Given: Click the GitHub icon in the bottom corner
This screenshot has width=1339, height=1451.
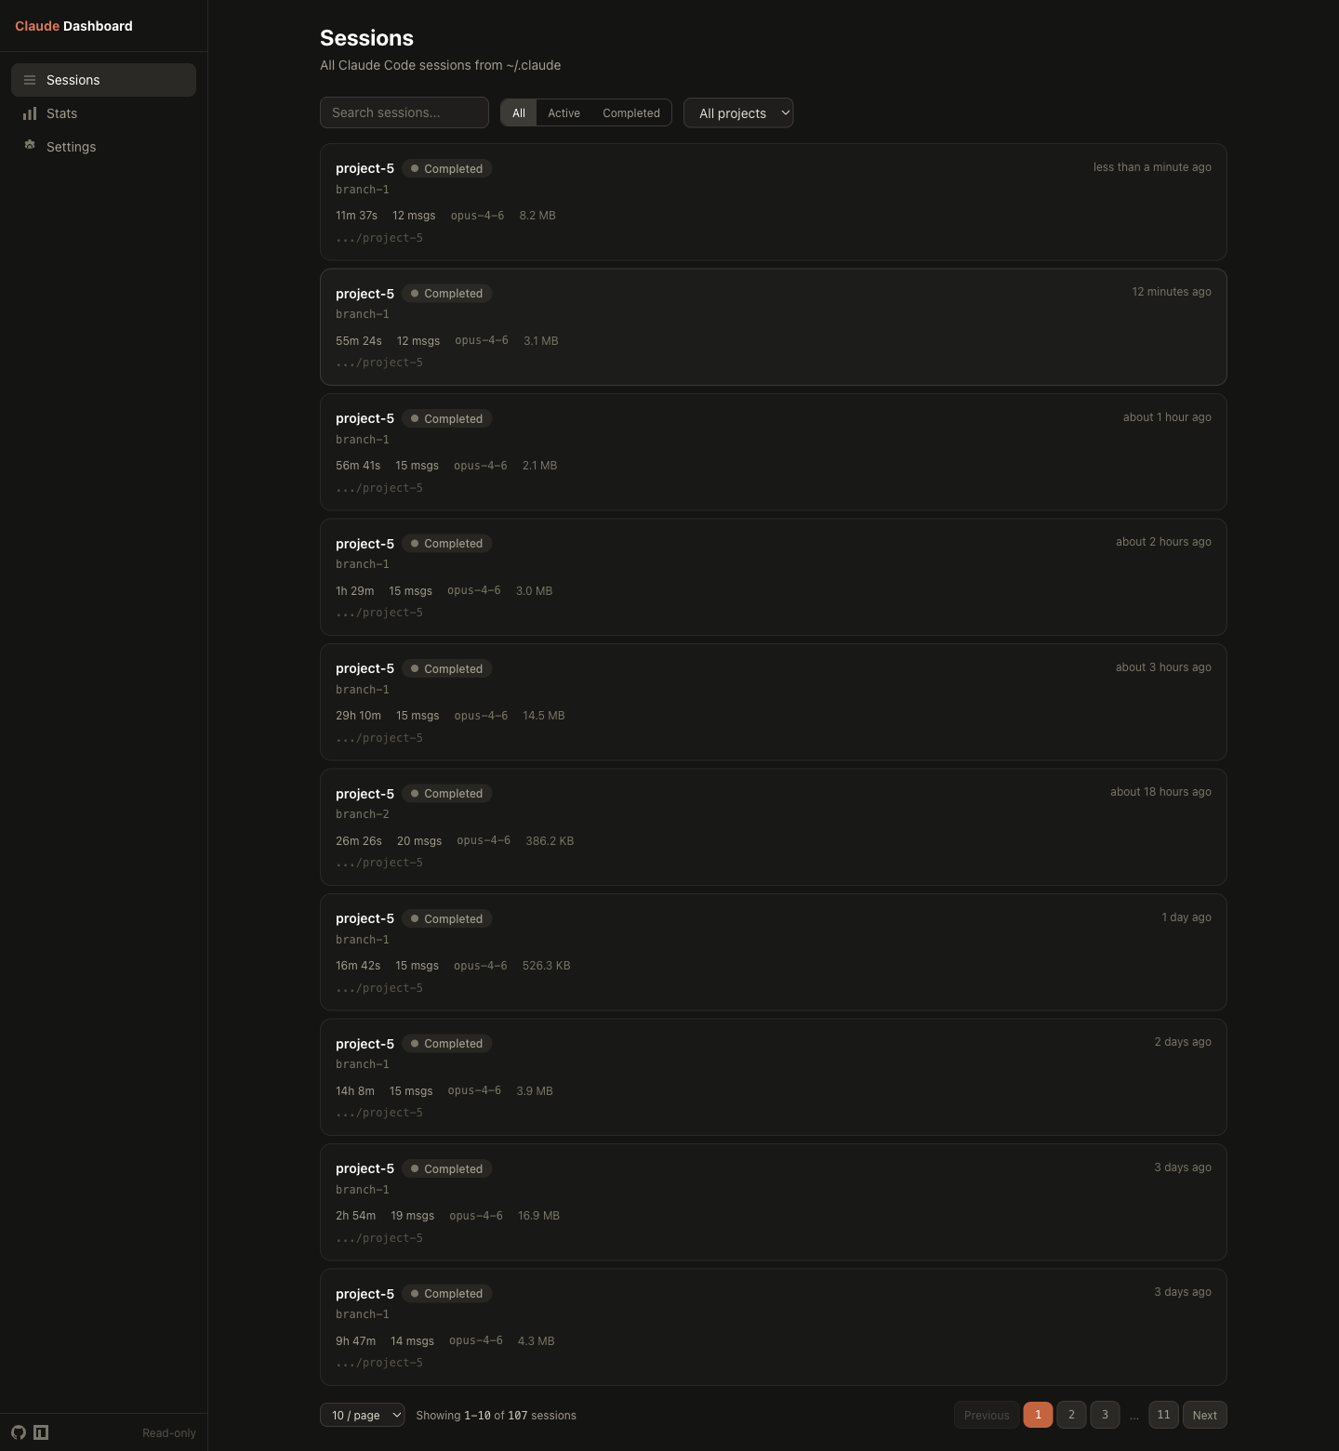Looking at the screenshot, I should click(x=19, y=1432).
